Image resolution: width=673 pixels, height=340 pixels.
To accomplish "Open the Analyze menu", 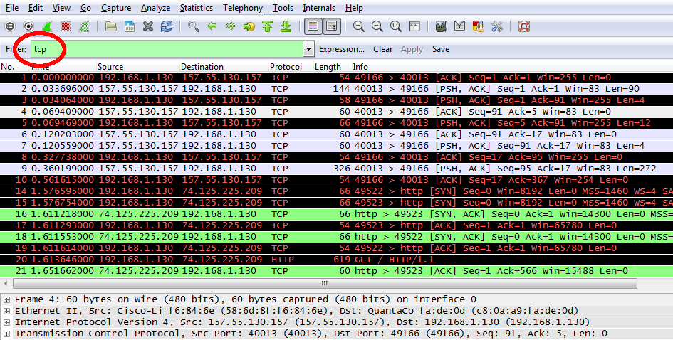I will point(155,8).
